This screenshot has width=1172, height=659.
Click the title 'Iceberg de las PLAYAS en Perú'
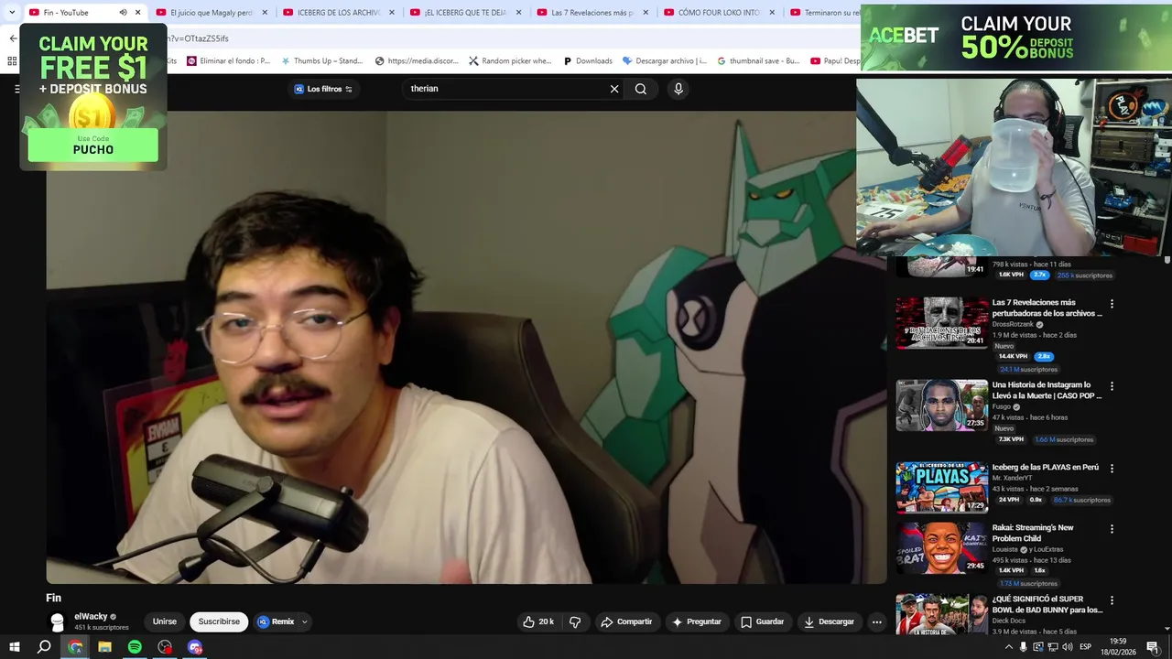tap(1045, 468)
